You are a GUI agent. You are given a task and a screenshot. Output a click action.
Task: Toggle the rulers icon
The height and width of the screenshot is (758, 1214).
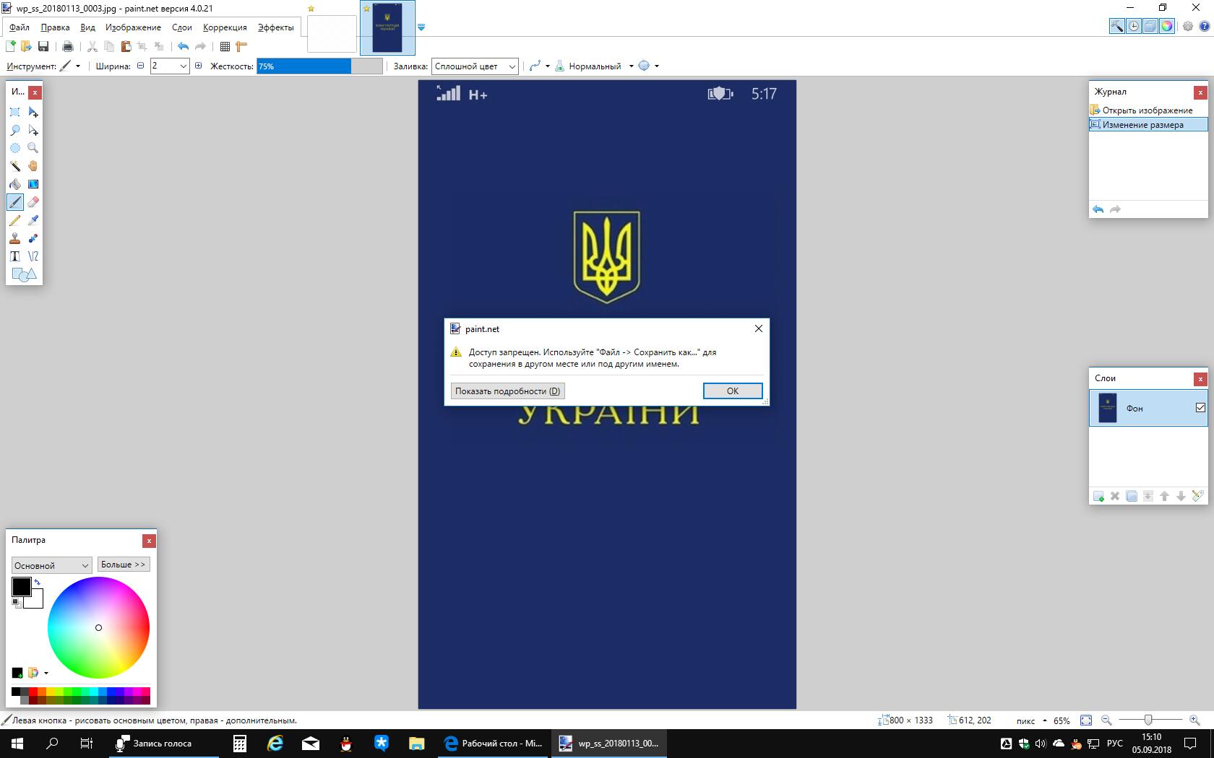241,46
